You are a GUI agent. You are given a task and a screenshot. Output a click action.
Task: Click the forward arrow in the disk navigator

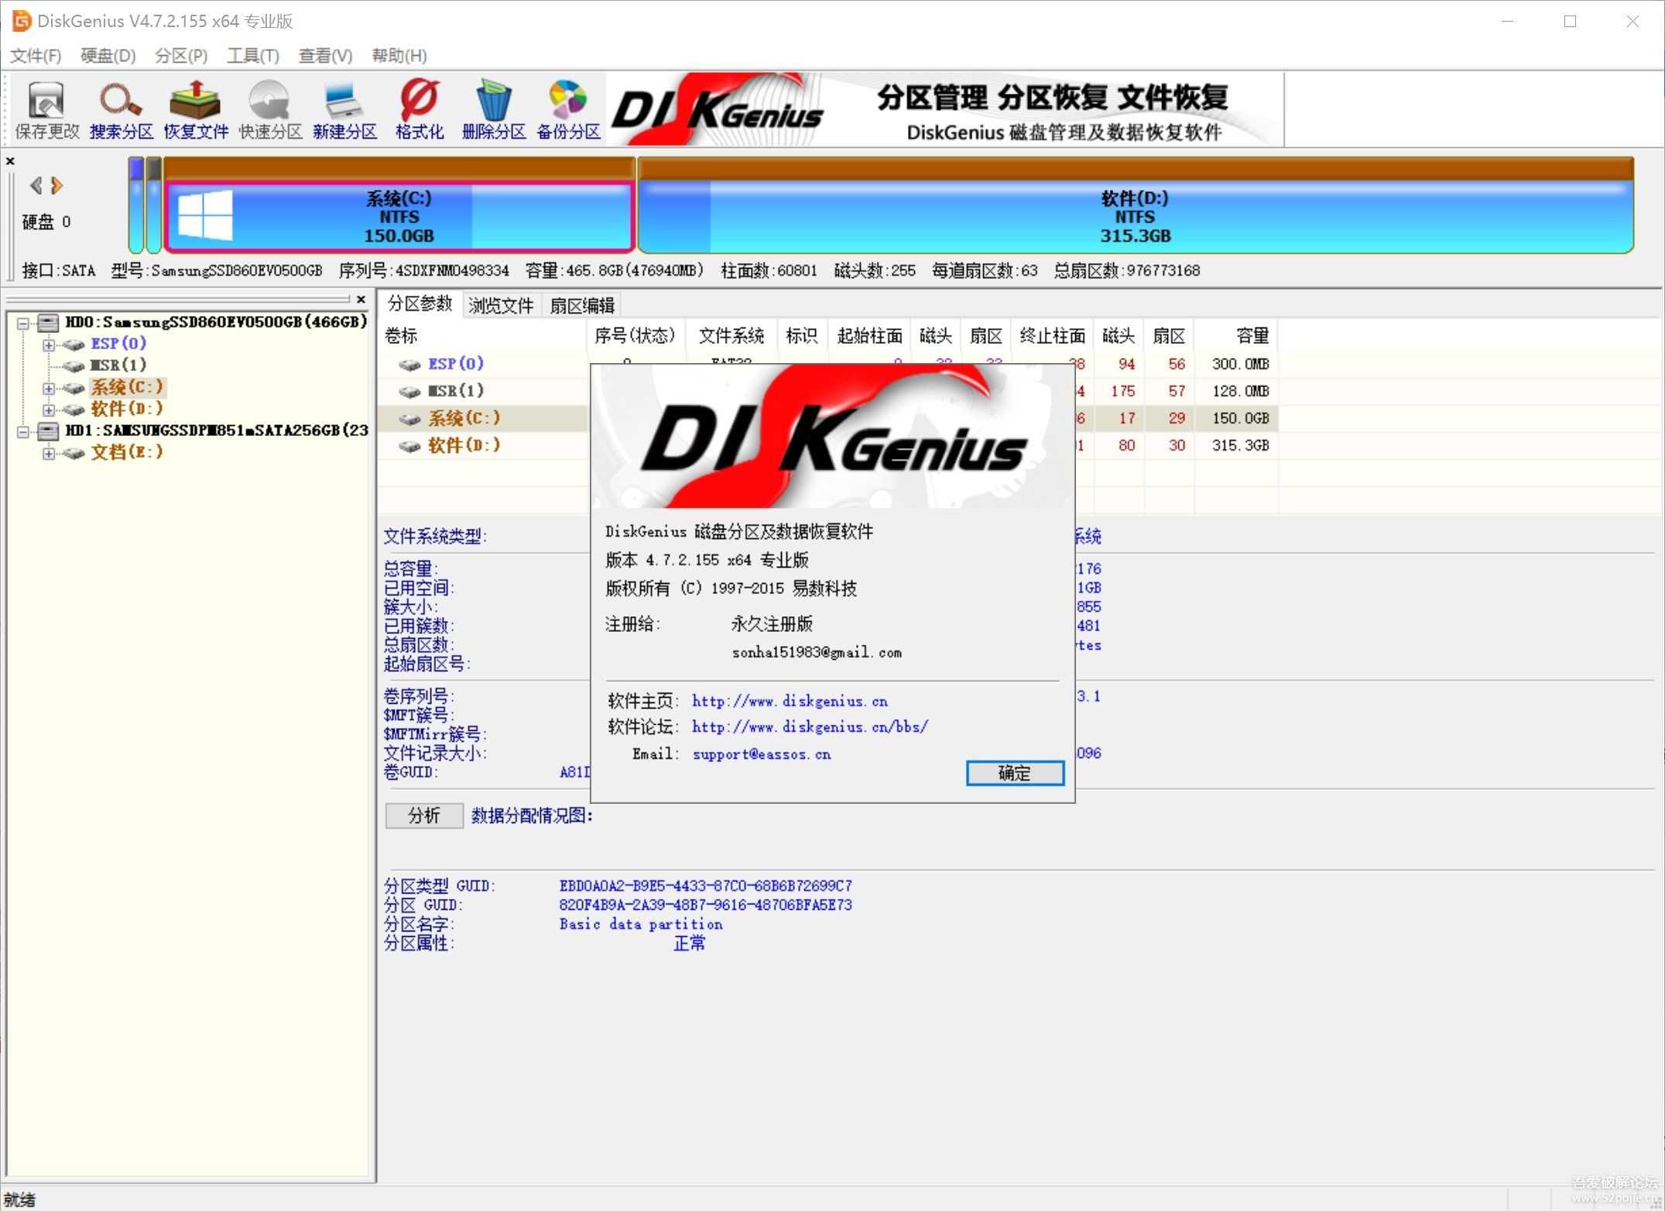coord(55,186)
